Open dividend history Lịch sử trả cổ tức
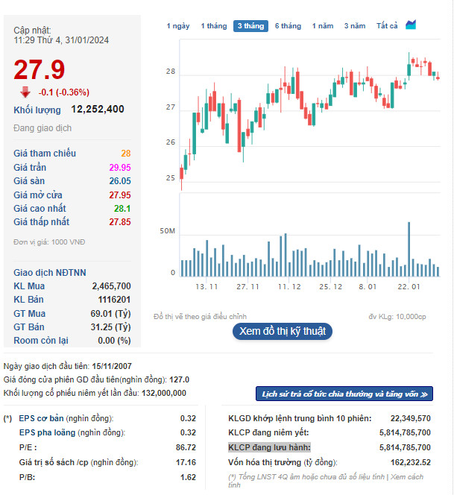 click(344, 394)
